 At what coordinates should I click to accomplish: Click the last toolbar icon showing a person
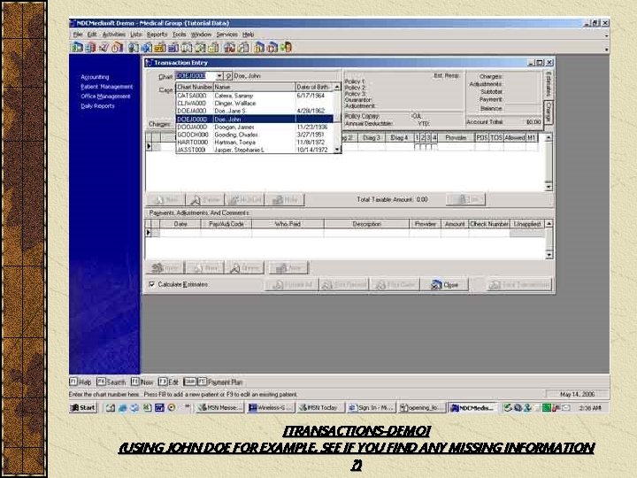(x=286, y=48)
